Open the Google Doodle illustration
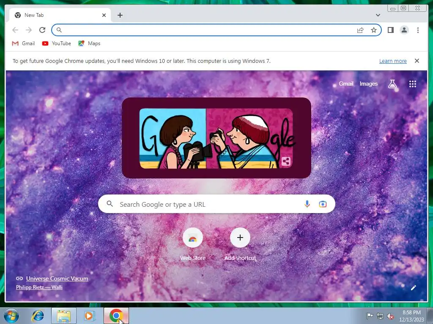This screenshot has width=433, height=324. click(x=216, y=138)
